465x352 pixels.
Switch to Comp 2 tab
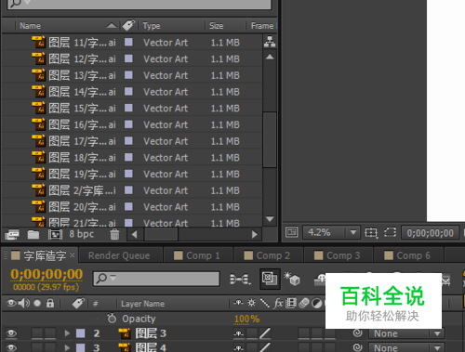(x=267, y=255)
